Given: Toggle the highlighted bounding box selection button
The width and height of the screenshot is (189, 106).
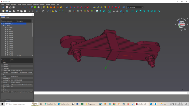Looking at the screenshot, I should [110, 11].
